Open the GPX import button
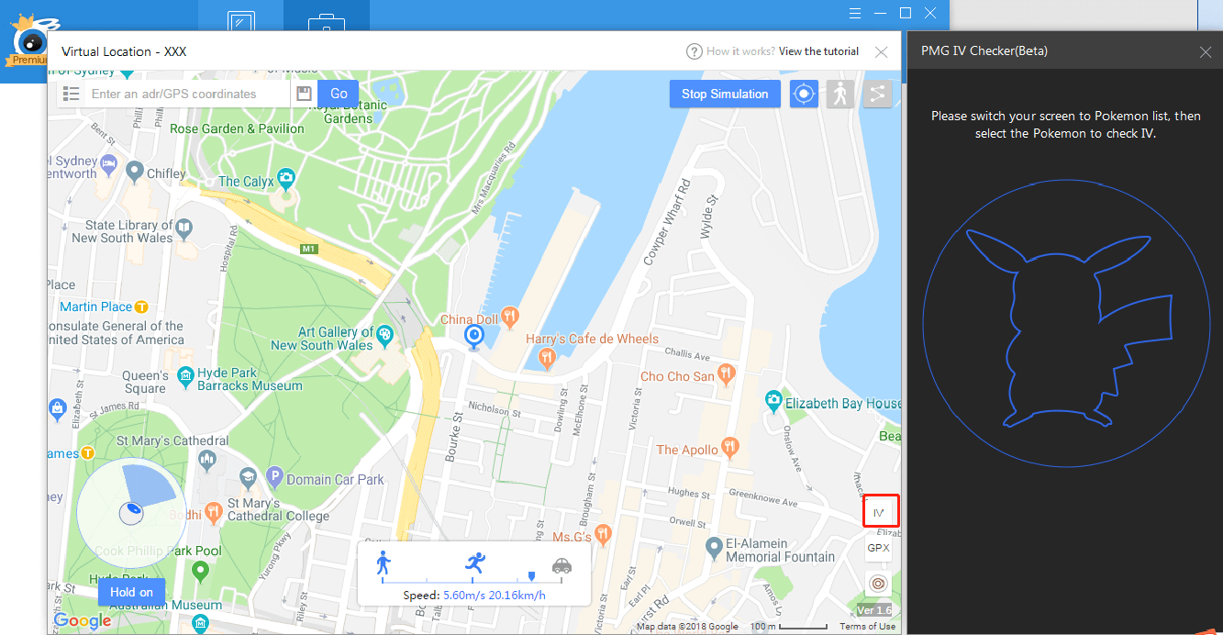This screenshot has height=635, width=1223. [878, 548]
